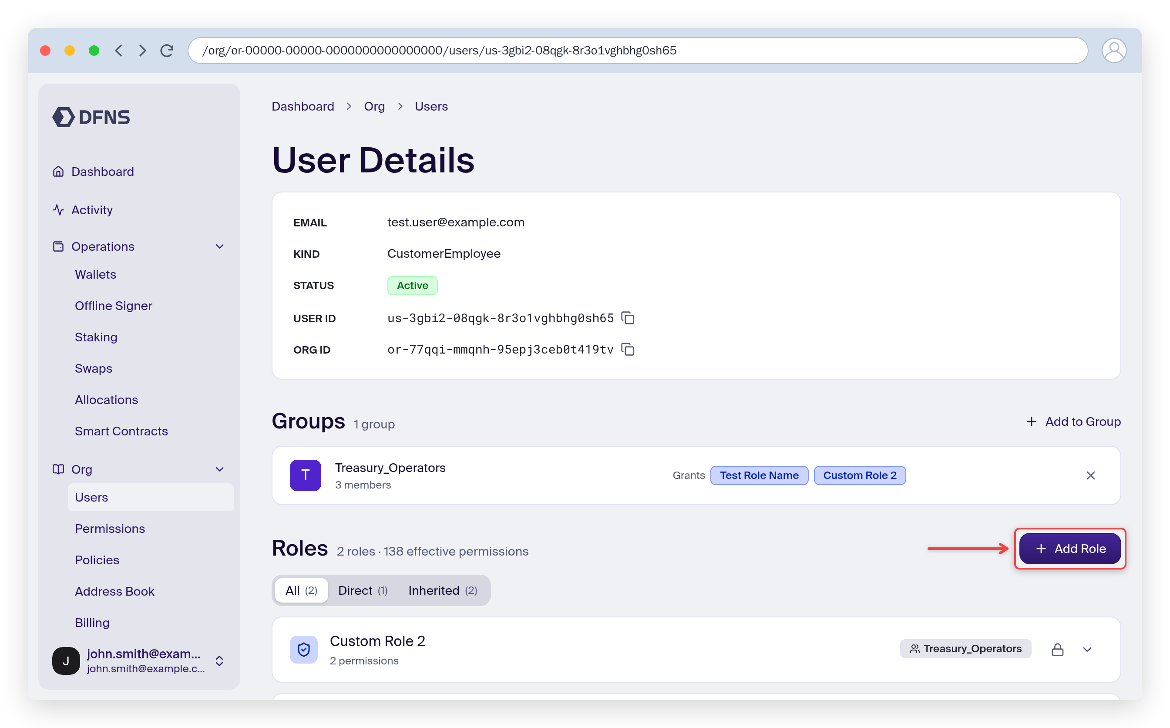The image size is (1170, 728).
Task: Click the Custom Role 2 grant tag
Action: (x=860, y=475)
